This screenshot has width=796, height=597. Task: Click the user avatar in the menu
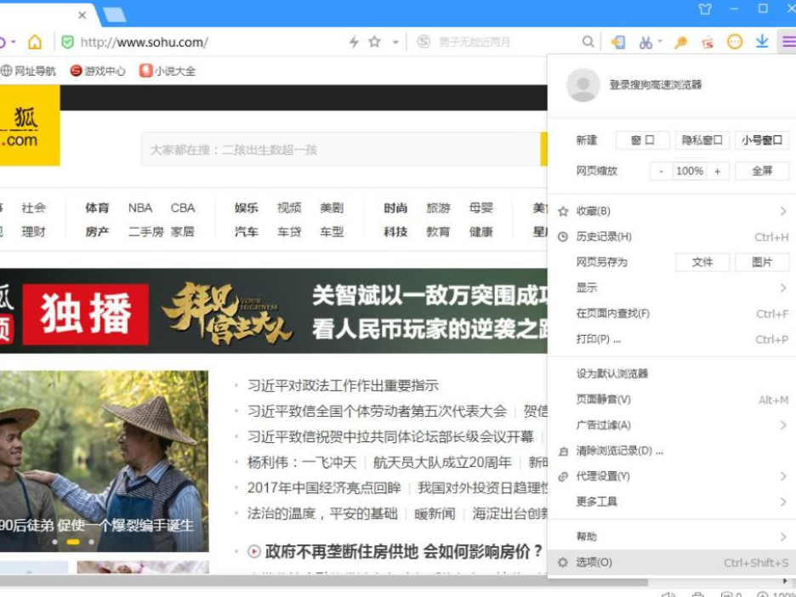point(583,85)
